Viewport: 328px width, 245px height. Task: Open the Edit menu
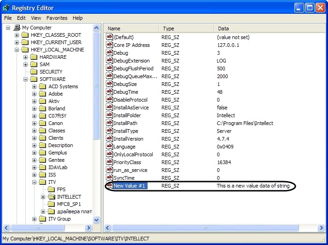click(21, 18)
